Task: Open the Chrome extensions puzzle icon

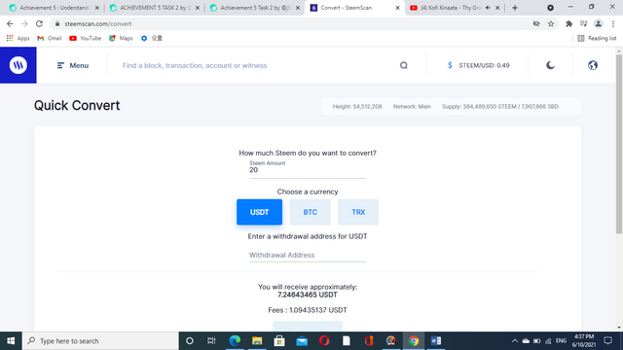Action: click(x=568, y=23)
